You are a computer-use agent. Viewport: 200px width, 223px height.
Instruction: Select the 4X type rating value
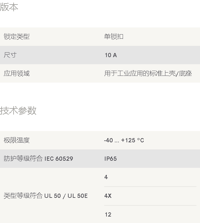tap(108, 196)
